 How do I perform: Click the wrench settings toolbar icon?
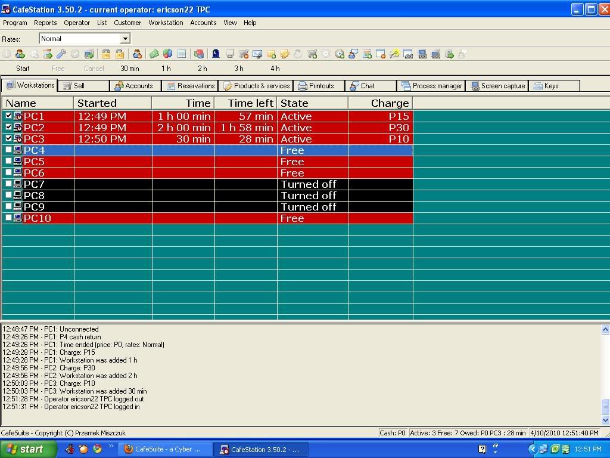coord(61,54)
